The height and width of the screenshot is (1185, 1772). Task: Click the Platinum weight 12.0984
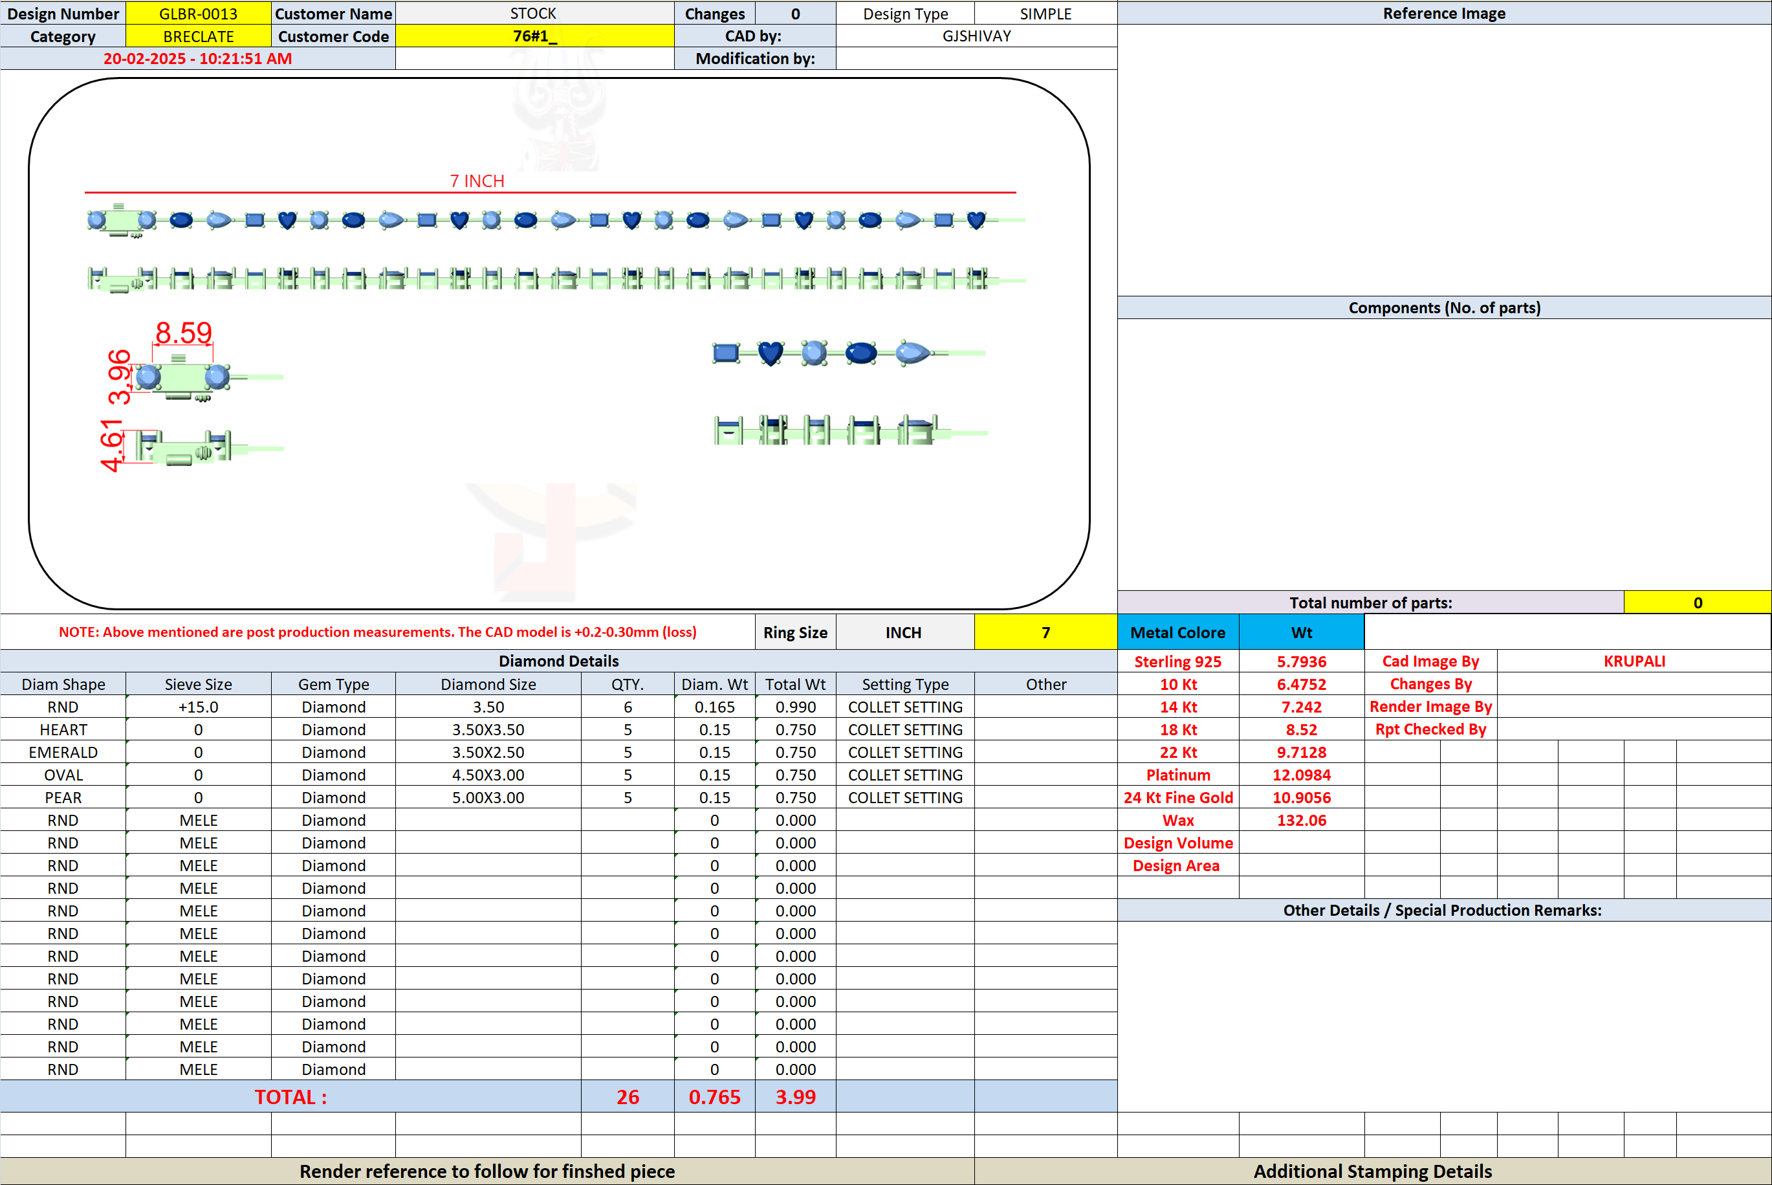[1302, 775]
